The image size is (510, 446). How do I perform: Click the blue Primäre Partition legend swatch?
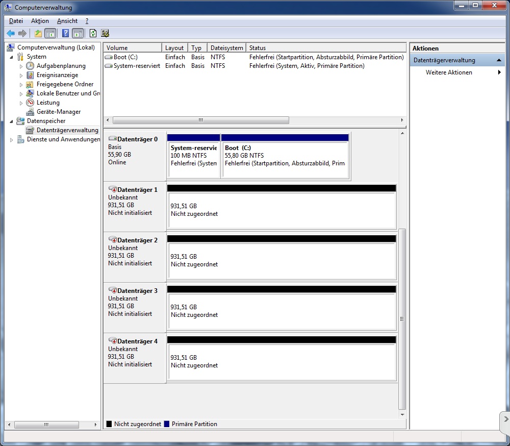point(167,424)
